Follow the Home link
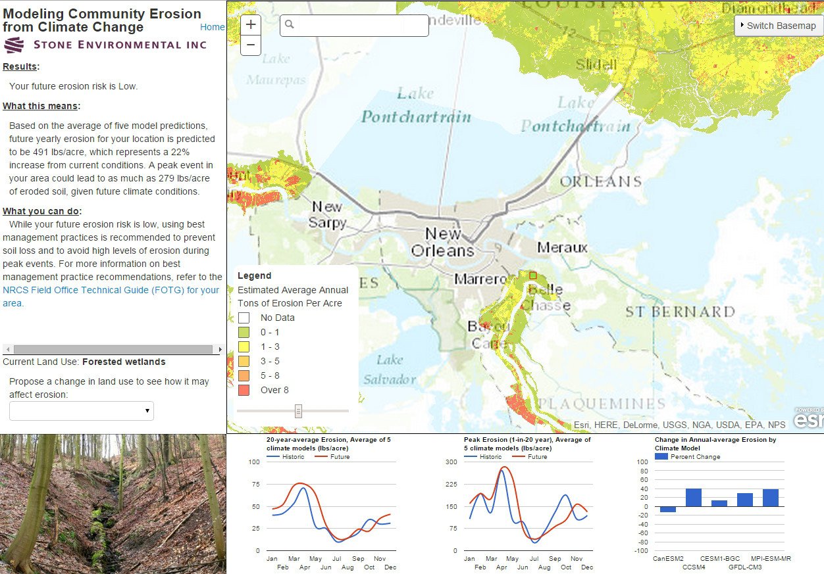This screenshot has height=574, width=824. [x=213, y=27]
